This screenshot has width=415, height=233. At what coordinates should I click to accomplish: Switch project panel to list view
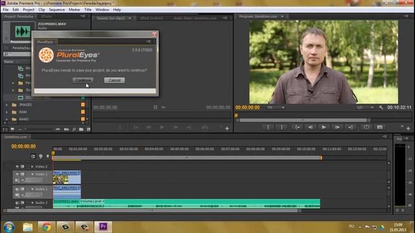5,129
